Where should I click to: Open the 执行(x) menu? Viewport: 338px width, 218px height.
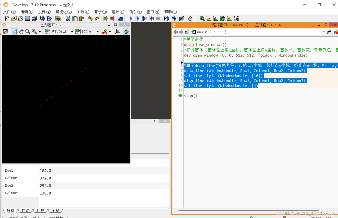point(44,12)
